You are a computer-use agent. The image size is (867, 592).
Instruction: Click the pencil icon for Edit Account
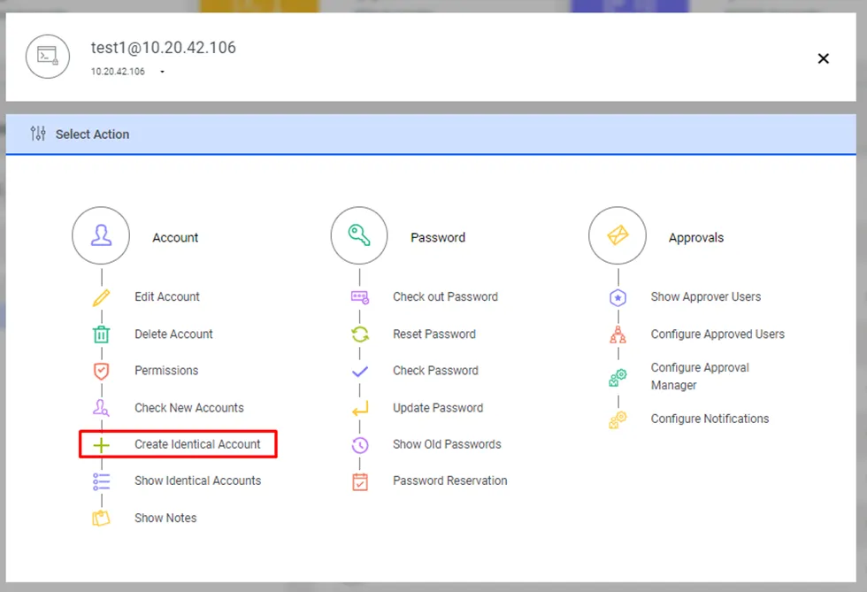[101, 297]
